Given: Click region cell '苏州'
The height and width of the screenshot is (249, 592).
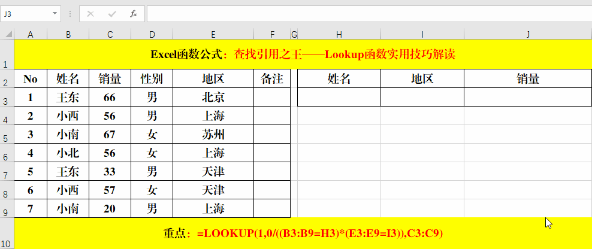Looking at the screenshot, I should point(213,134).
